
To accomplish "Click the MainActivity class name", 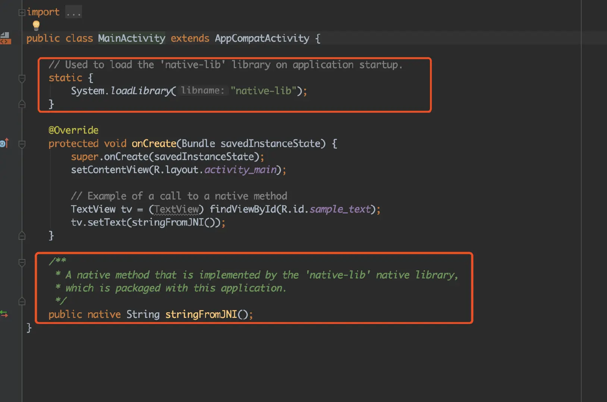I will point(132,38).
